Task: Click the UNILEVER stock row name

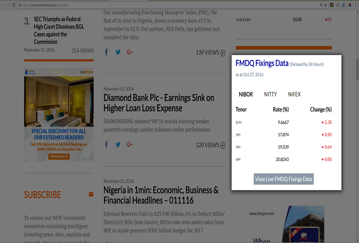Action: point(243,20)
